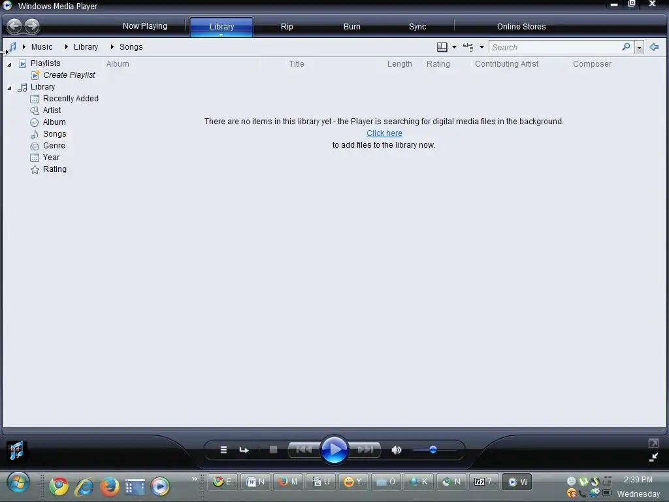Click the Previous track button
Screen dimensions: 669x502
304,450
